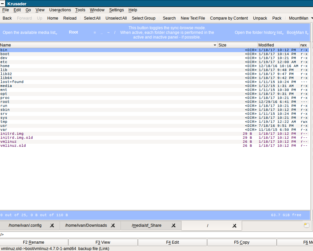Image resolution: width=313 pixels, height=251 pixels.
Task: Click the F2 Rename button
Action: pos(34,242)
